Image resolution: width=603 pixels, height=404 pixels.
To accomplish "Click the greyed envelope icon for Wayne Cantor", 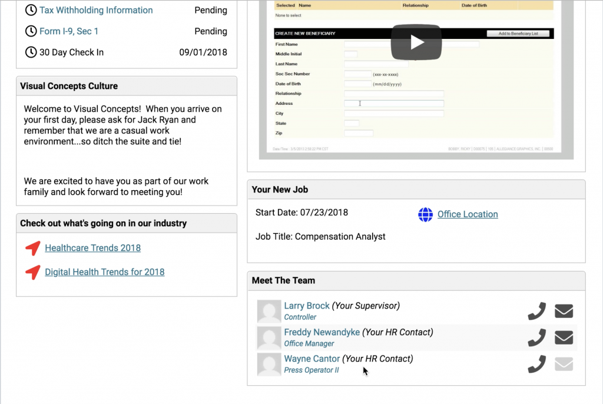I will pyautogui.click(x=564, y=364).
